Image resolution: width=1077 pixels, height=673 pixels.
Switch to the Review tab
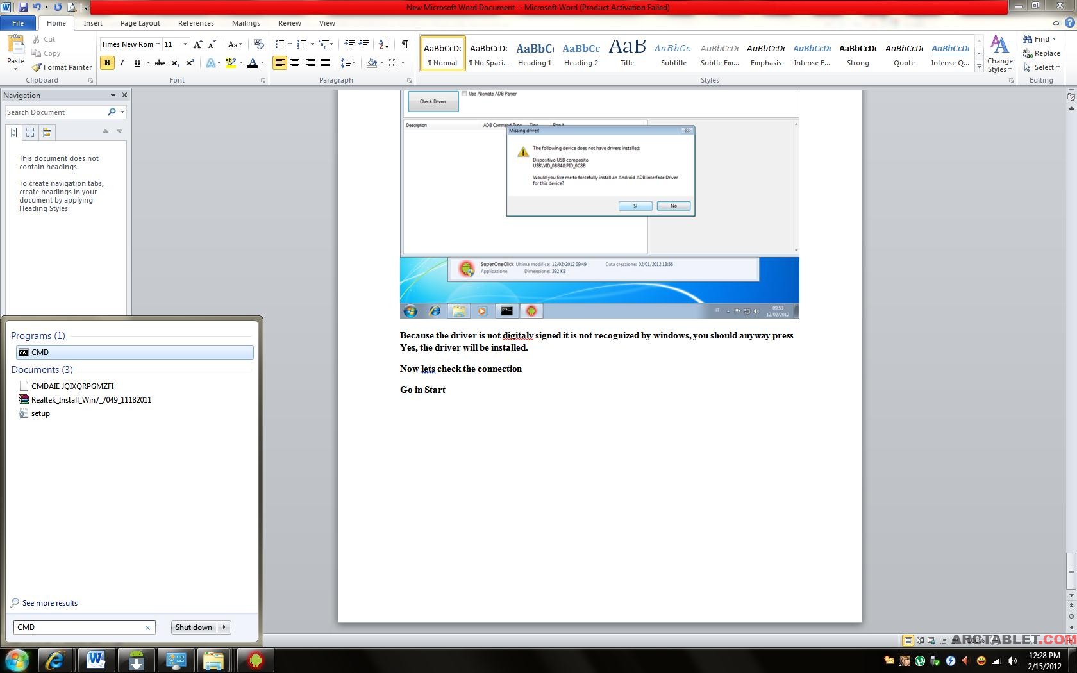point(290,23)
